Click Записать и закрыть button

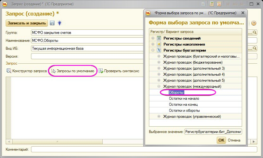[27, 23]
